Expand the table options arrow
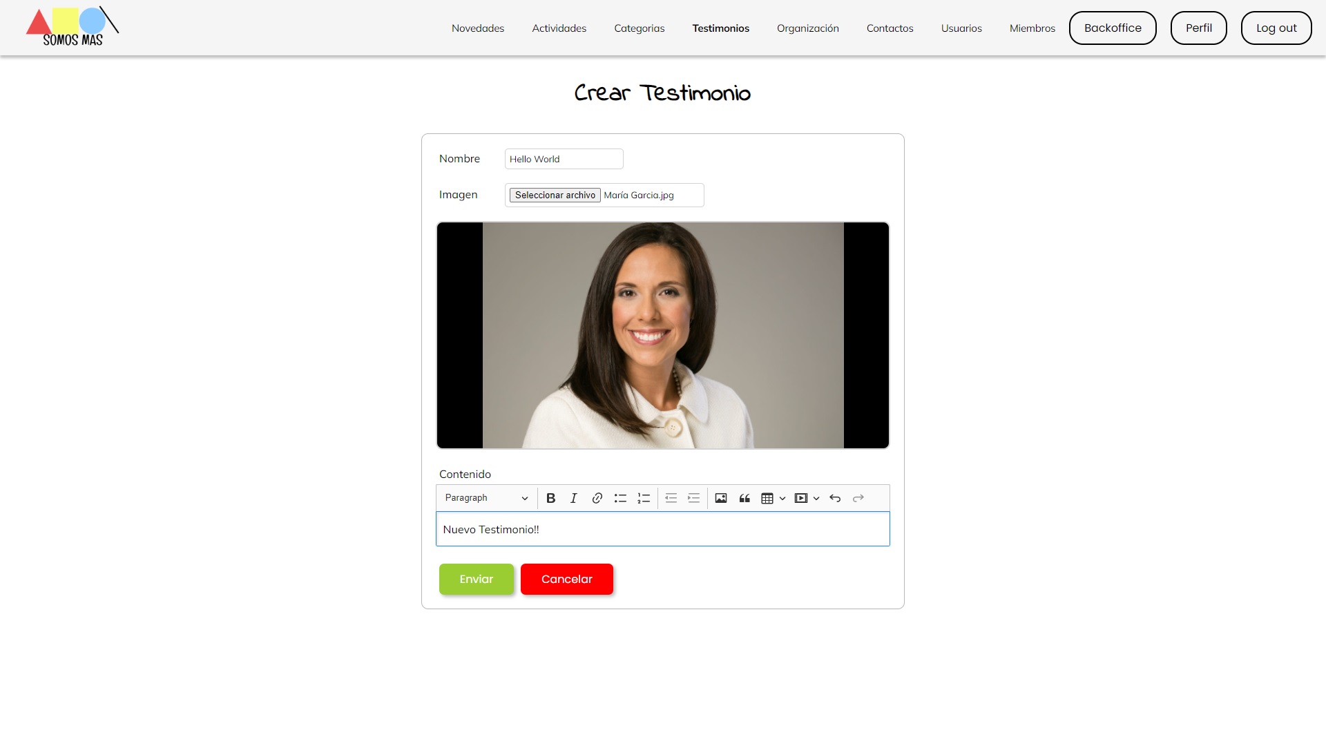Image resolution: width=1326 pixels, height=746 pixels. 782,498
